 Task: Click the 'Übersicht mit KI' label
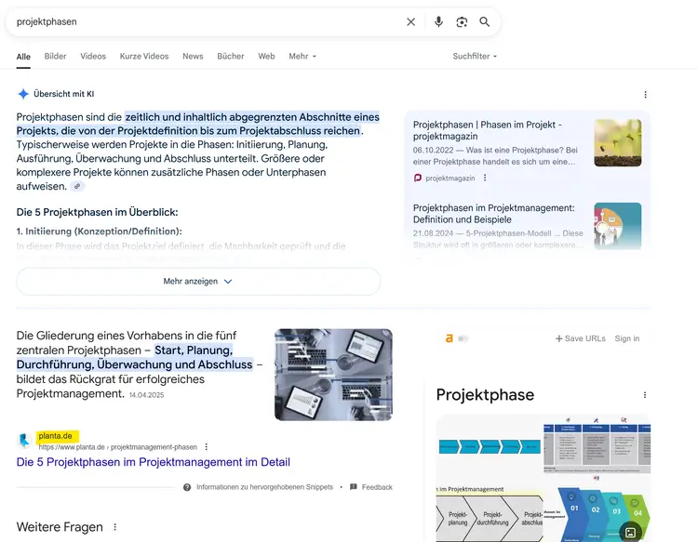coord(63,94)
